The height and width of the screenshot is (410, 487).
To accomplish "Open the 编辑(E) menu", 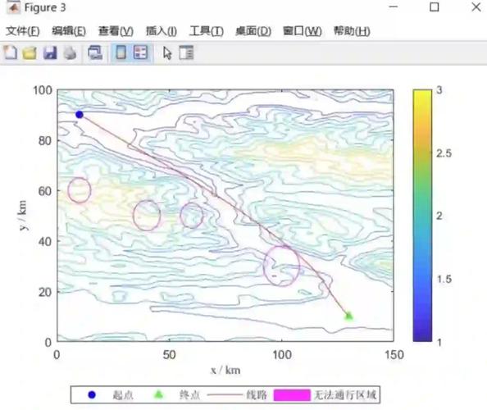I will coord(69,31).
